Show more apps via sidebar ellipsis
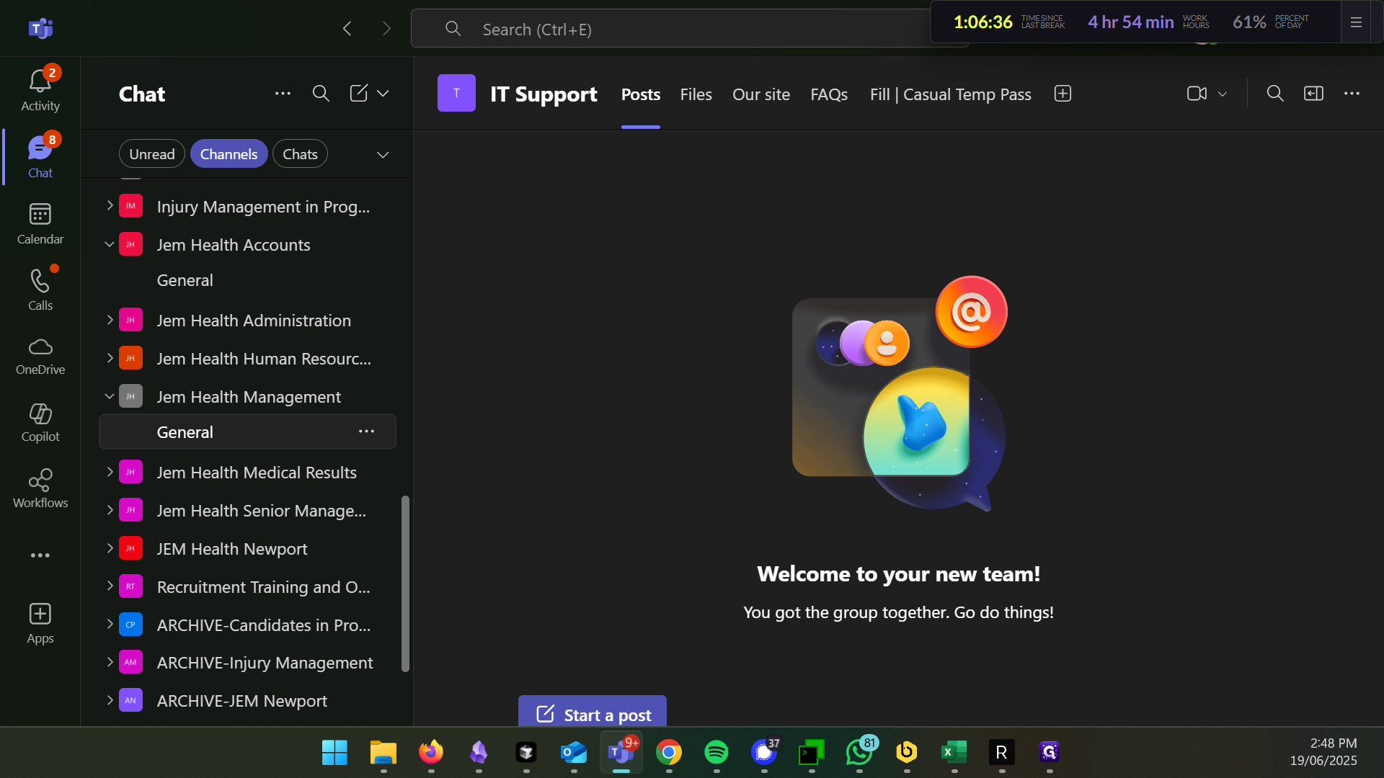Screen dimensions: 1384x778 [40, 555]
